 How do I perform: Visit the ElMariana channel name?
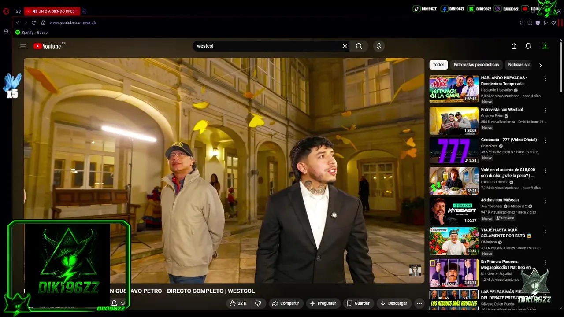coord(489,242)
